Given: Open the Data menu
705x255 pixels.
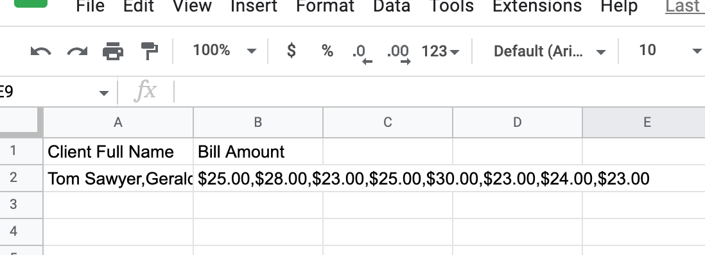Looking at the screenshot, I should pos(392,6).
